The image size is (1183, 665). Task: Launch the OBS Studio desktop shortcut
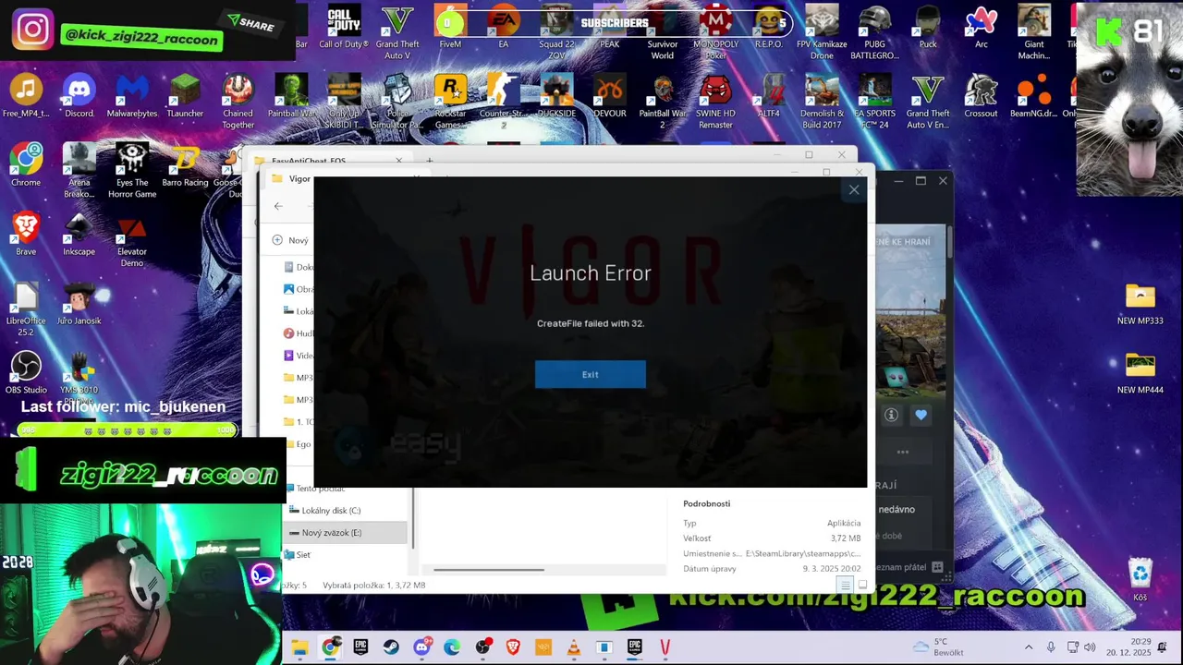pyautogui.click(x=26, y=372)
